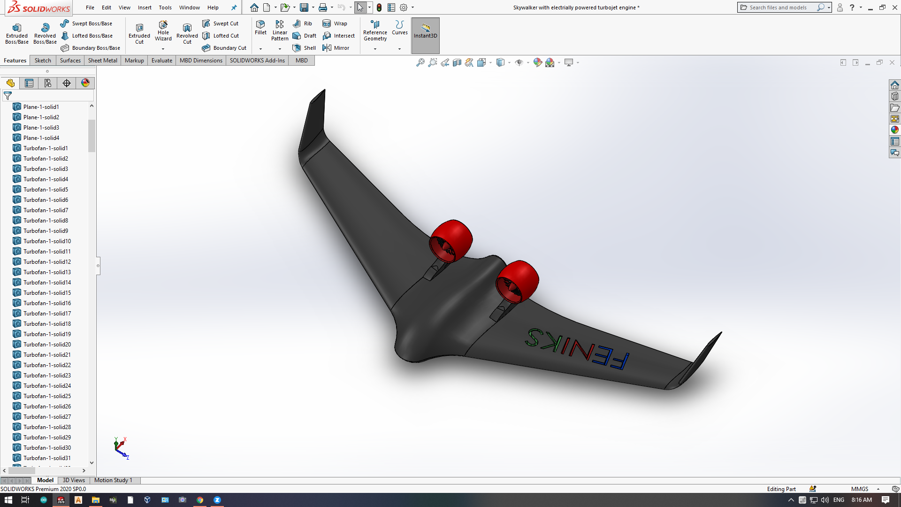Click the Windows Start button
Viewport: 901px width, 507px height.
(x=8, y=500)
